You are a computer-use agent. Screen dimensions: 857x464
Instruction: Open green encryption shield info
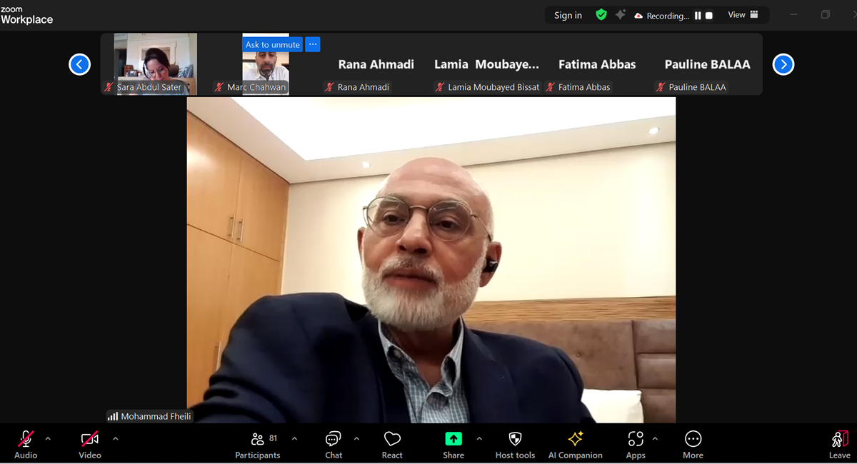(x=601, y=15)
